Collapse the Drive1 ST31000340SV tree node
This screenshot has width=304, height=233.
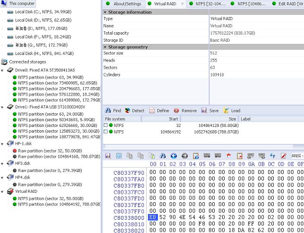click(x=2, y=107)
